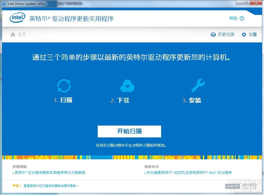Open 设置 settings
This screenshot has width=264, height=195.
click(253, 34)
